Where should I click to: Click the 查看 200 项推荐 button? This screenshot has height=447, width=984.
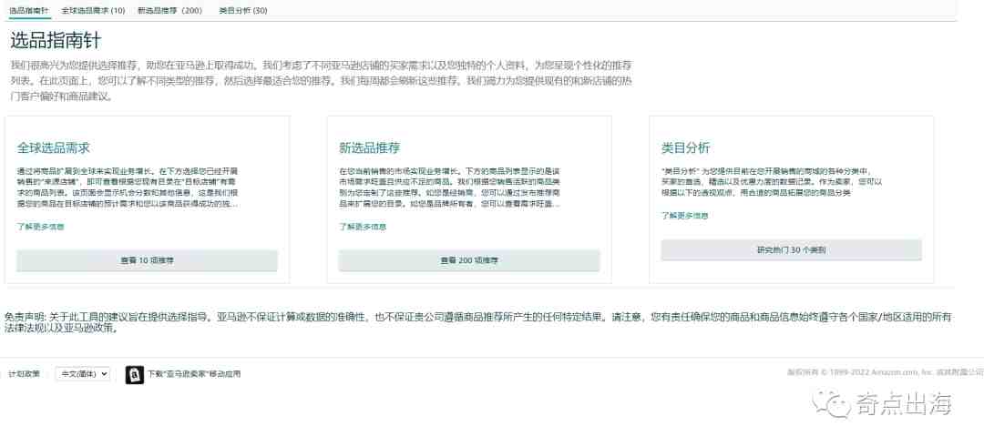(x=469, y=260)
